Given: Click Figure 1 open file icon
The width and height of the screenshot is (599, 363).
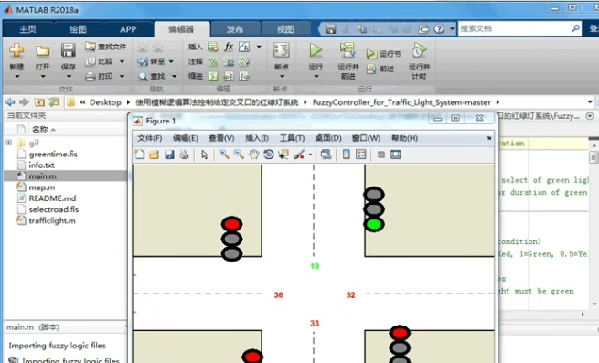Looking at the screenshot, I should click(155, 155).
